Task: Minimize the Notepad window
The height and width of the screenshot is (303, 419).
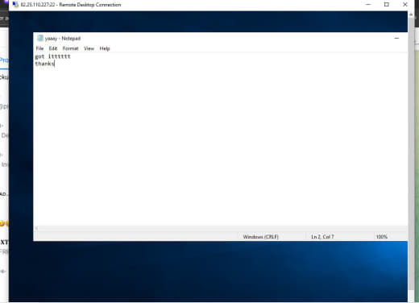Action: (396, 38)
